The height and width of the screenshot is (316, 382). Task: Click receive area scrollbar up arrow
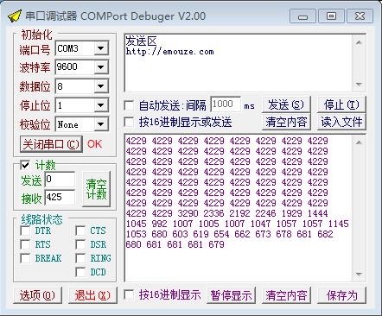(359, 142)
